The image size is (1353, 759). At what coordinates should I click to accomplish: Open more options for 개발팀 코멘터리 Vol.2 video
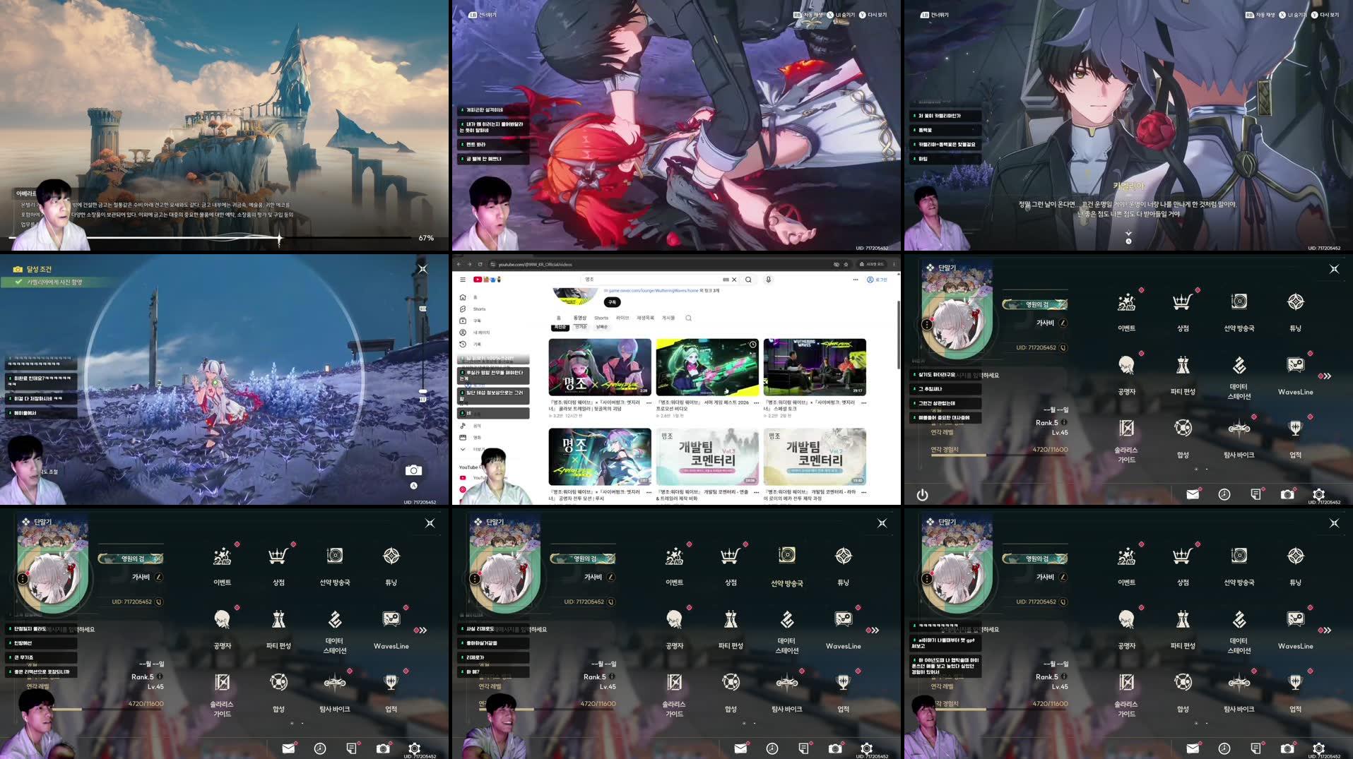click(863, 492)
